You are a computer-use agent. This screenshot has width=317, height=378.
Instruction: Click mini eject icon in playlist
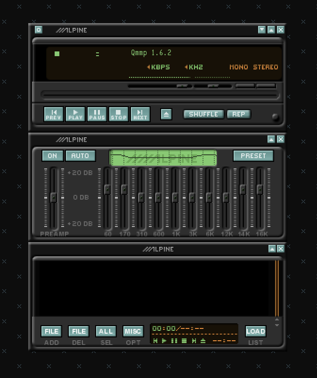point(203,341)
